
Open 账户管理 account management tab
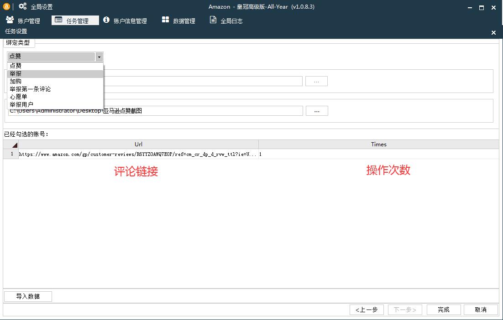[23, 21]
